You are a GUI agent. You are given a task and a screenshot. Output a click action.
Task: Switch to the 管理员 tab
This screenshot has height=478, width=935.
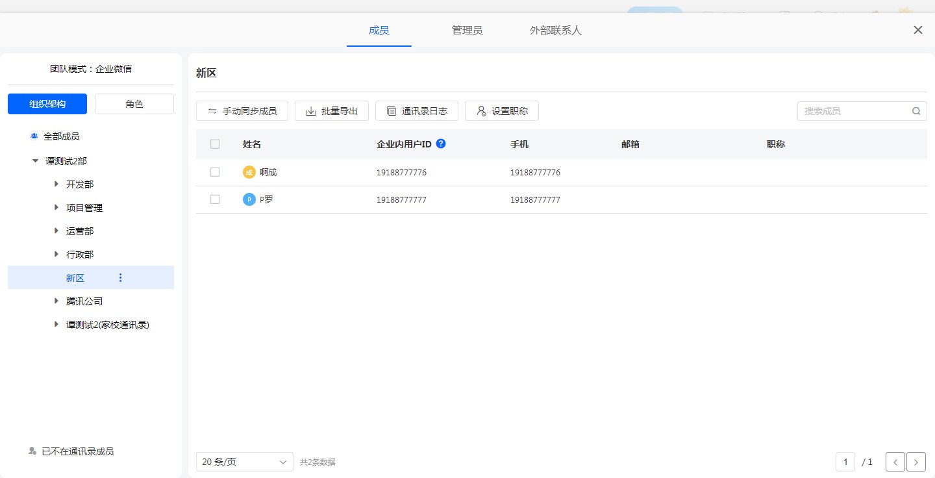click(467, 31)
